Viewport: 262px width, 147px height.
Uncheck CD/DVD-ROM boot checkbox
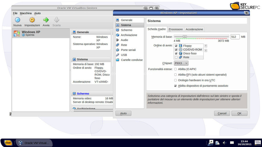(176, 49)
